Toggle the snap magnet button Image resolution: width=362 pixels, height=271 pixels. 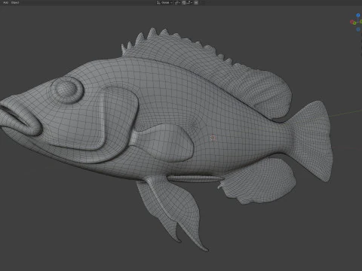point(183,2)
